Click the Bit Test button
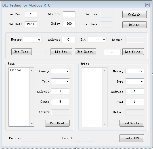This screenshot has height=149, width=153. (x=22, y=52)
